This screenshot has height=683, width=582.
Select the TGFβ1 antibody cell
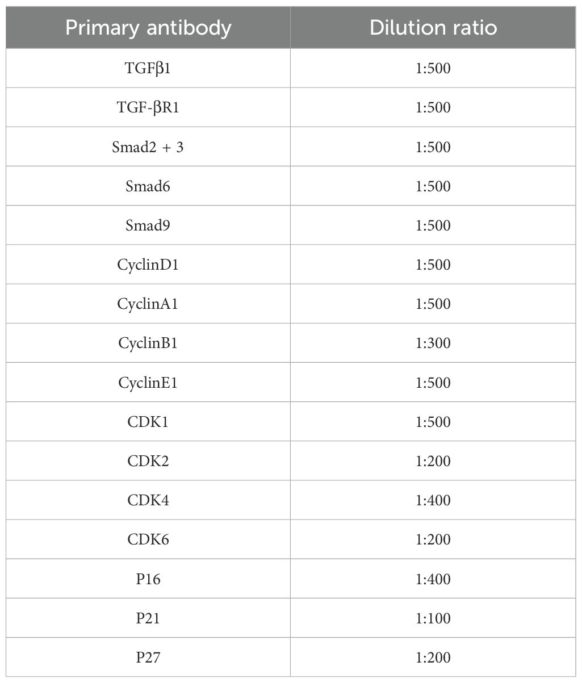[148, 68]
